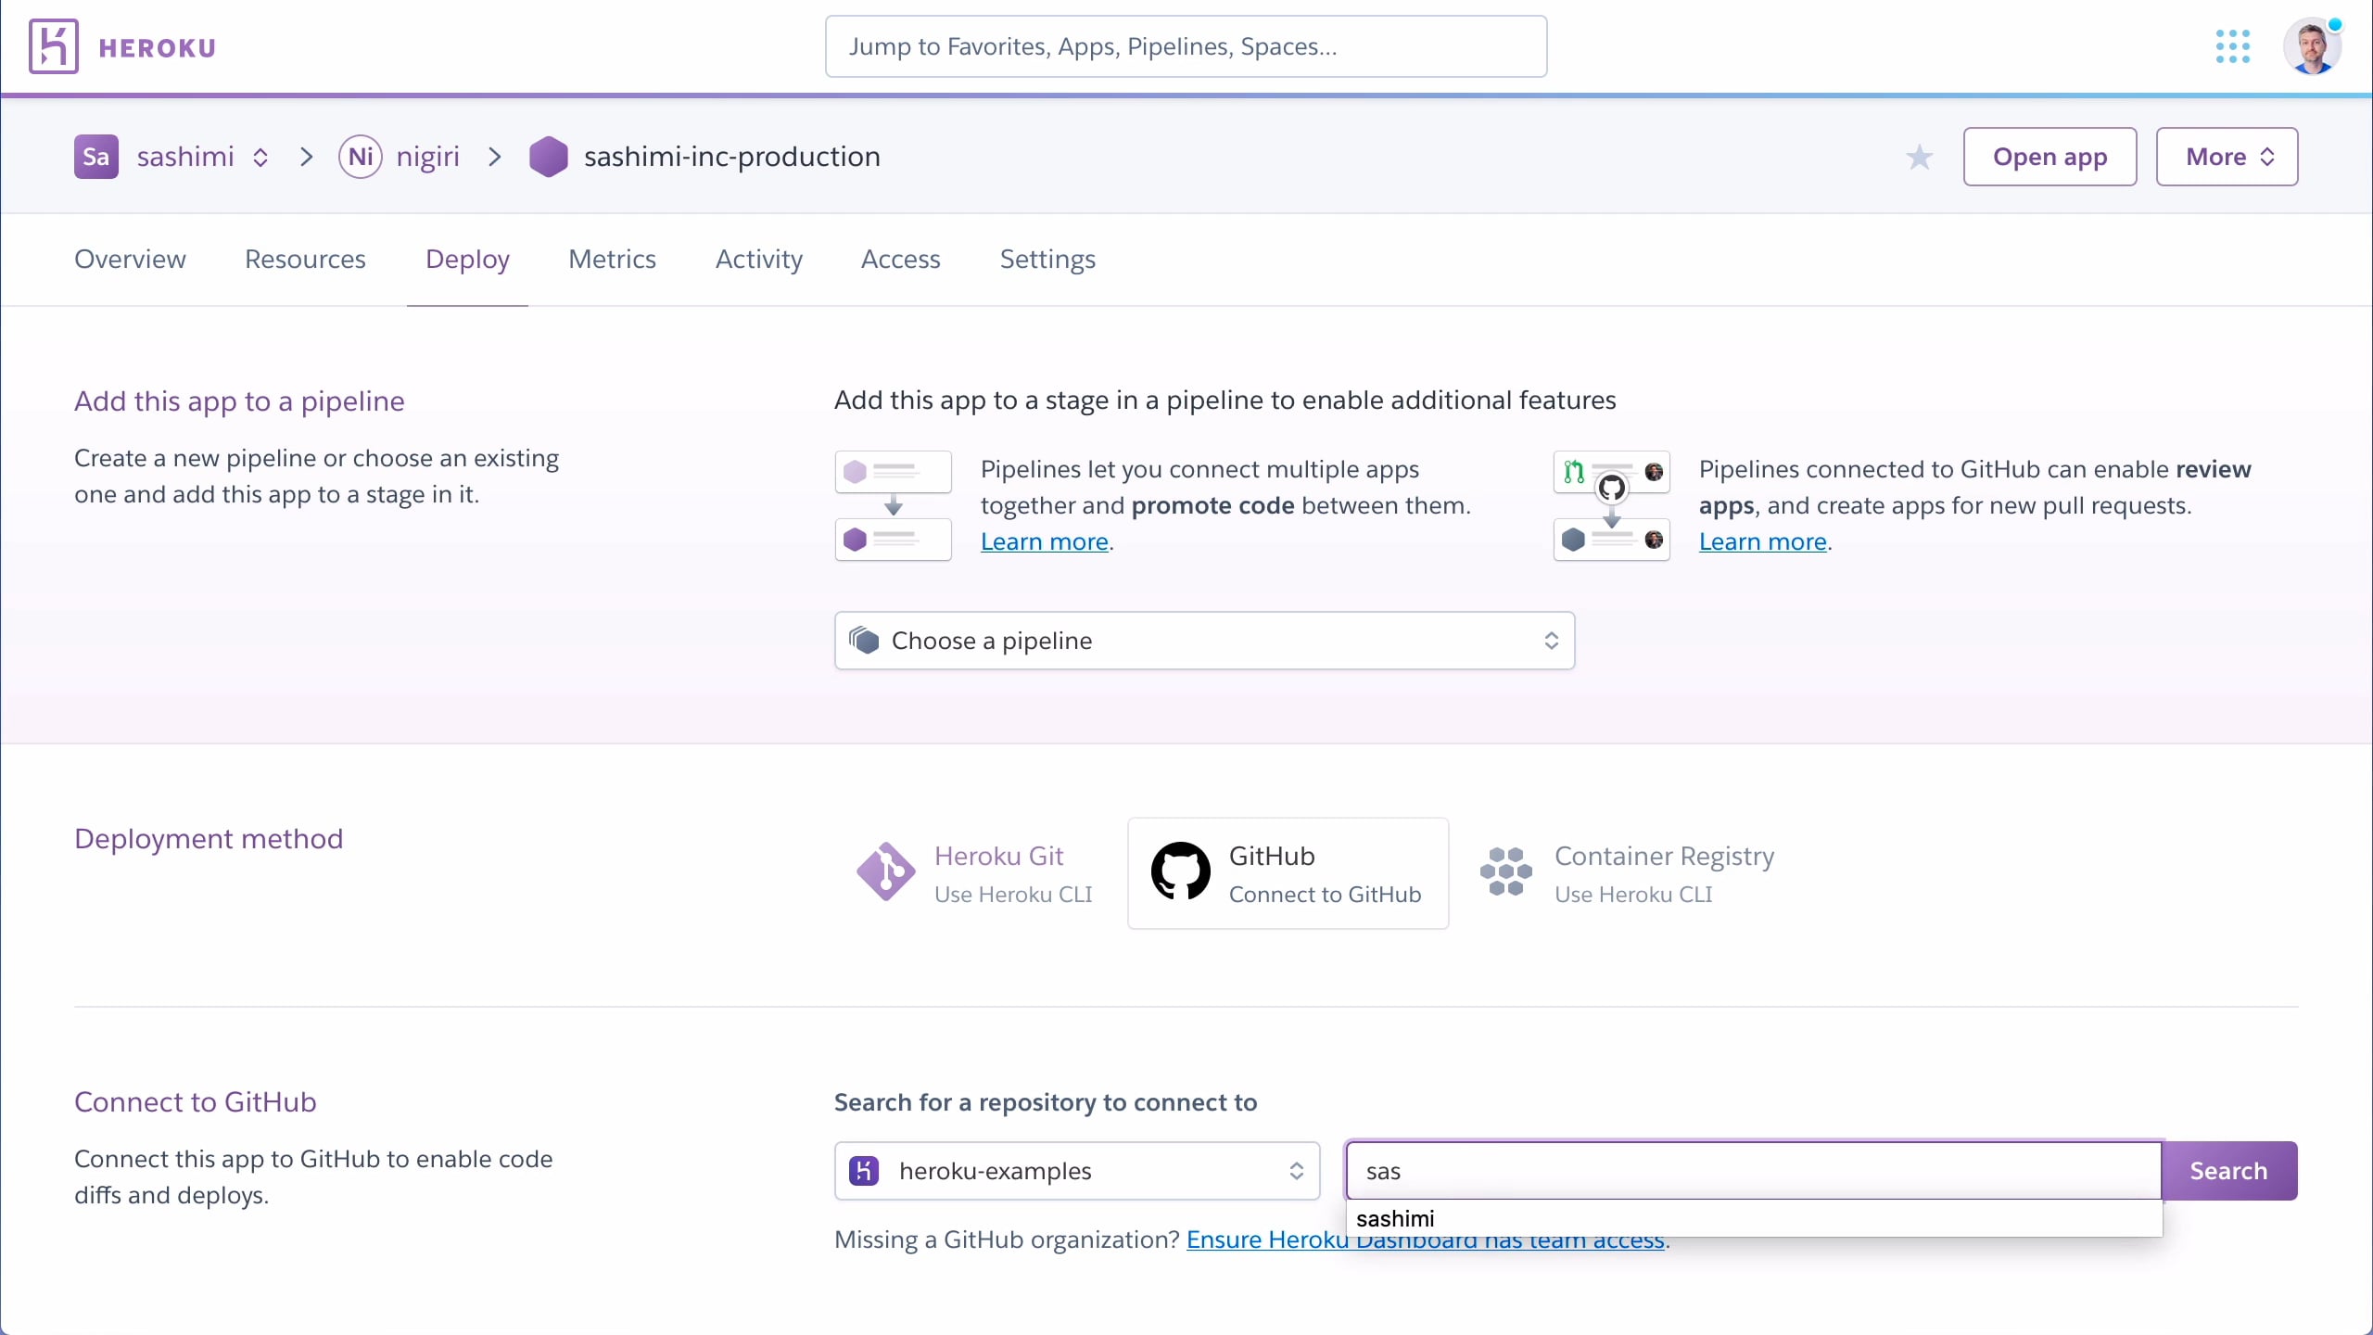Click the Open app button
This screenshot has height=1335, width=2373.
(2049, 157)
